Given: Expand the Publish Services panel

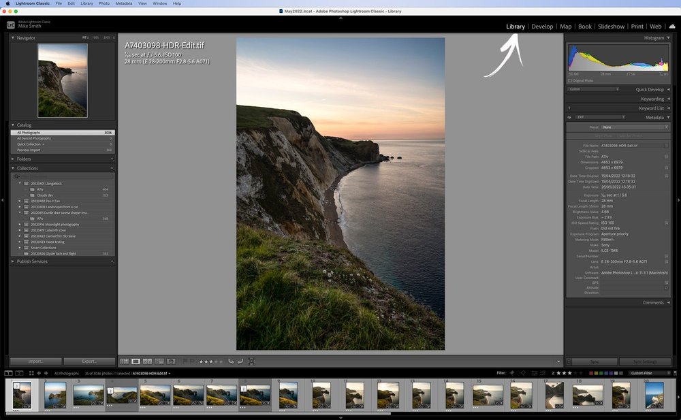Looking at the screenshot, I should pos(12,261).
